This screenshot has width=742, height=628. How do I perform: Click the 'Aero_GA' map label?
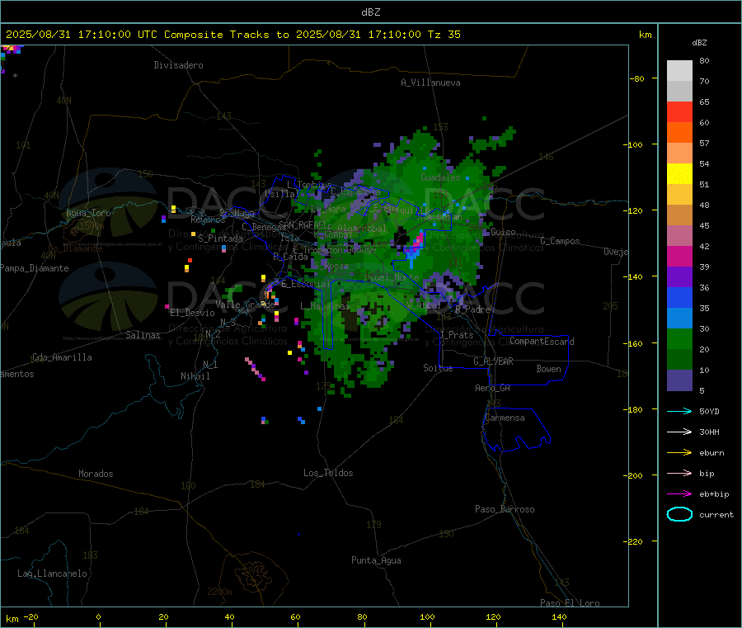[493, 388]
